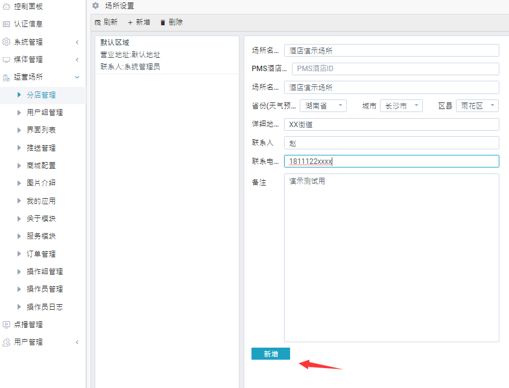Click the blue 新增 submit button
Image resolution: width=509 pixels, height=388 pixels.
tap(270, 354)
